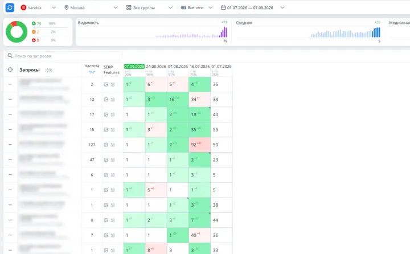Click the orange 2 unchanged positions indicator
Screen dimensions: 410x254
pos(35,32)
